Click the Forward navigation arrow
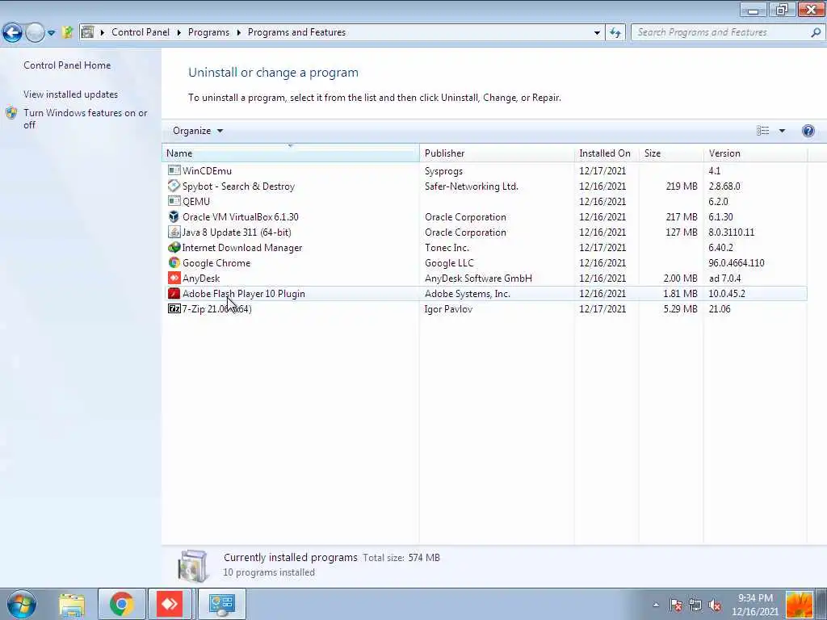The width and height of the screenshot is (827, 620). [35, 32]
